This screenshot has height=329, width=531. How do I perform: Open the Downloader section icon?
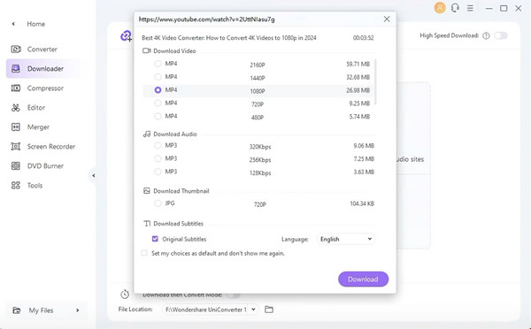[x=16, y=69]
